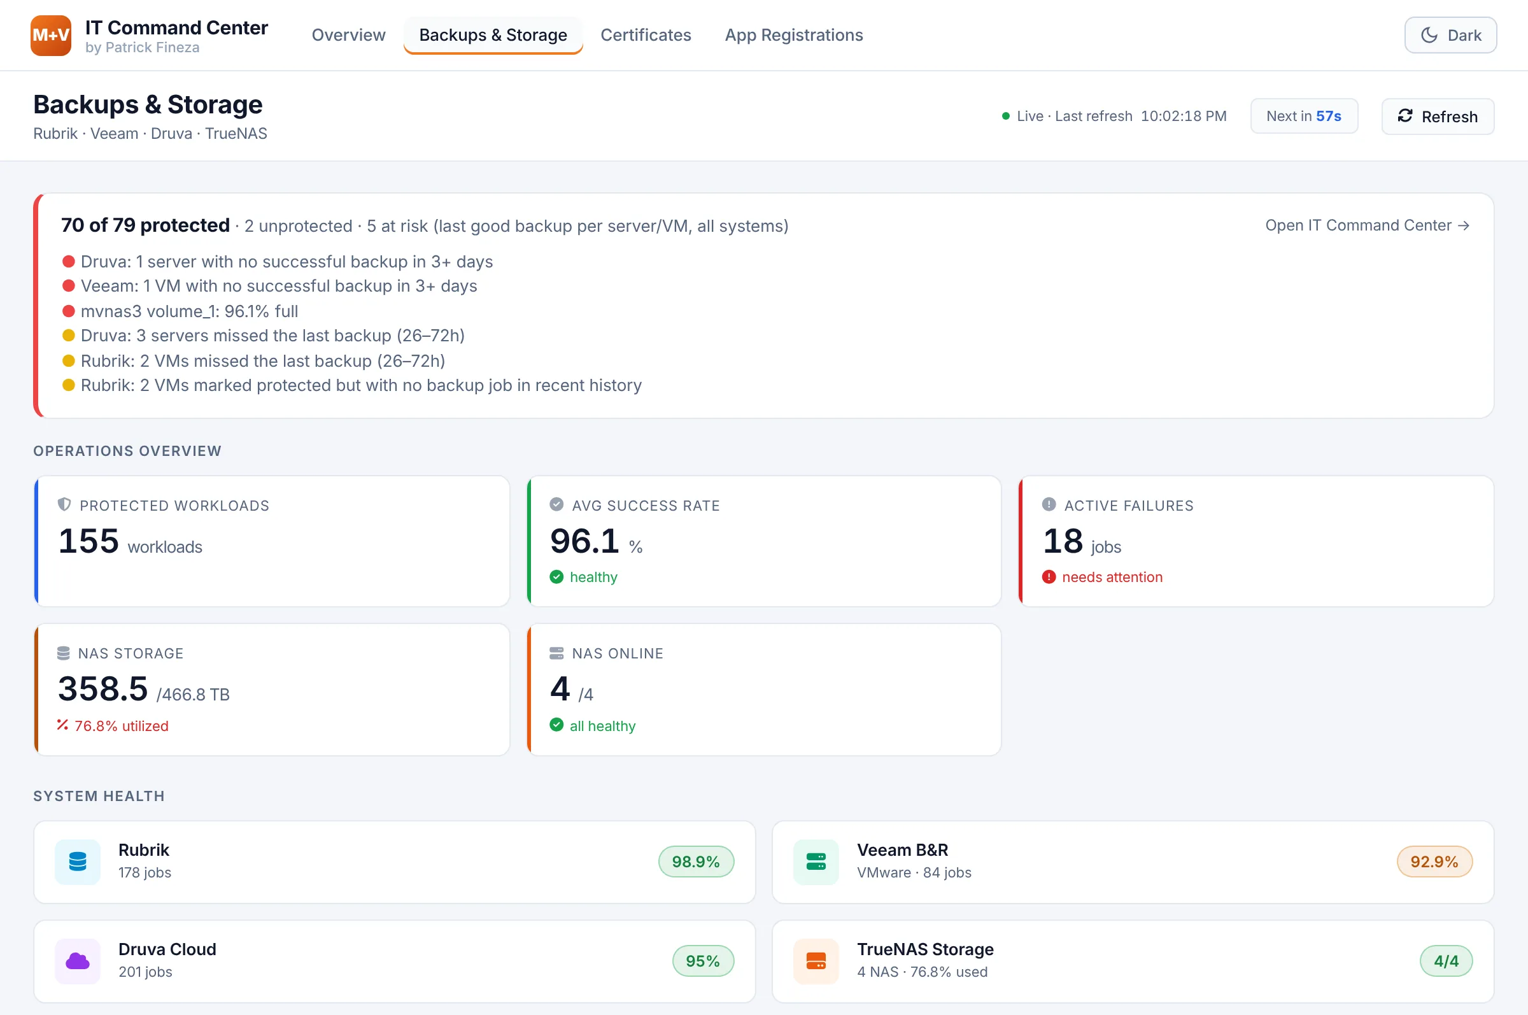Click the Veeam 92.9% badge
Image resolution: width=1528 pixels, height=1015 pixels.
click(x=1434, y=862)
